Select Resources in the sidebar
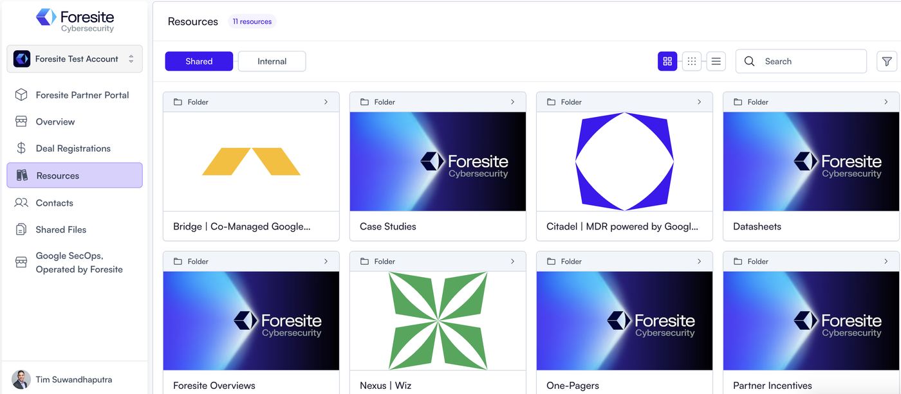Screen dimensions: 901x394 [x=75, y=175]
